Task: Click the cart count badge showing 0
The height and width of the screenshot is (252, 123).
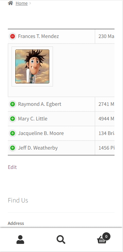Action: point(106,236)
